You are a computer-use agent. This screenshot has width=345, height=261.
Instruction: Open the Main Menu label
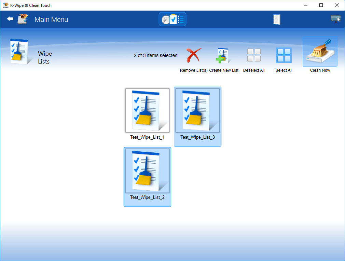51,19
